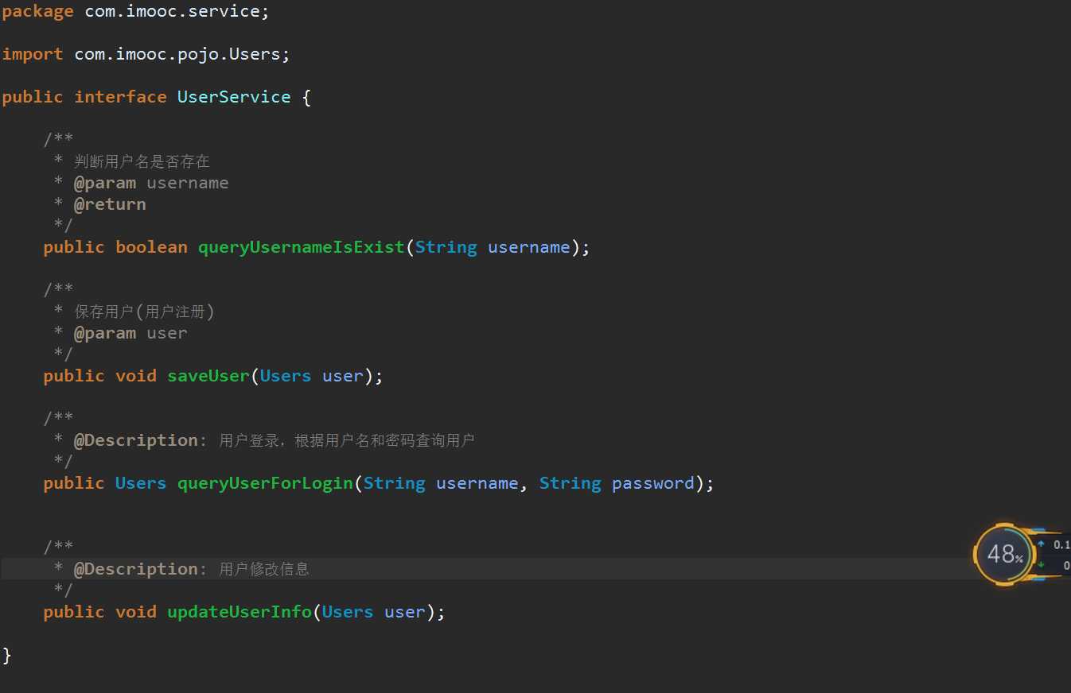Click the comment '保存用户(用户注册)'

point(144,312)
